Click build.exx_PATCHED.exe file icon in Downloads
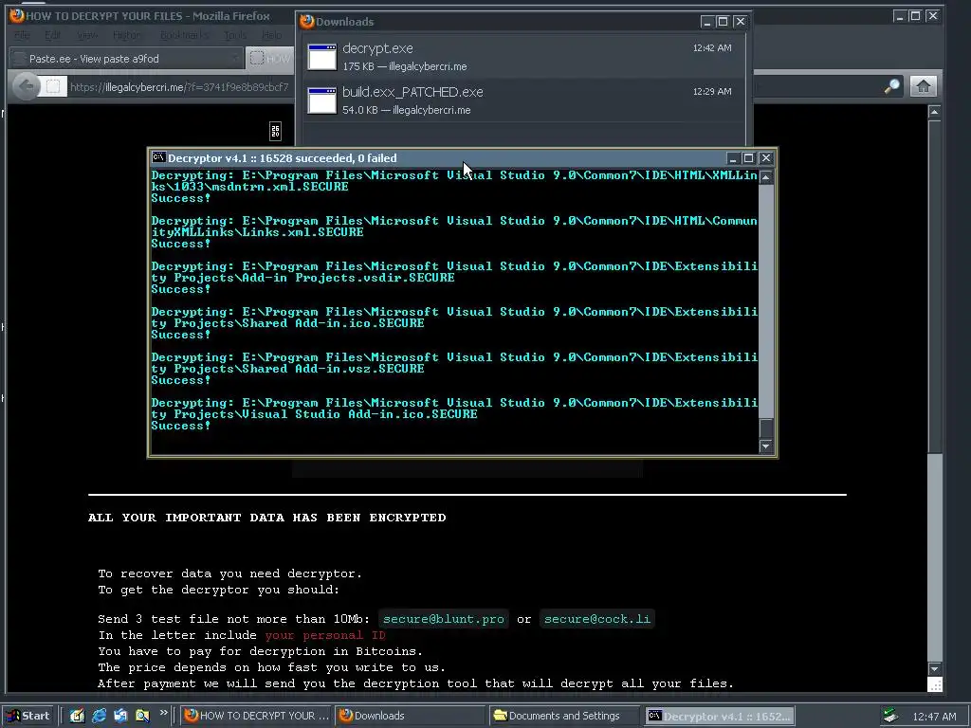 coord(322,100)
